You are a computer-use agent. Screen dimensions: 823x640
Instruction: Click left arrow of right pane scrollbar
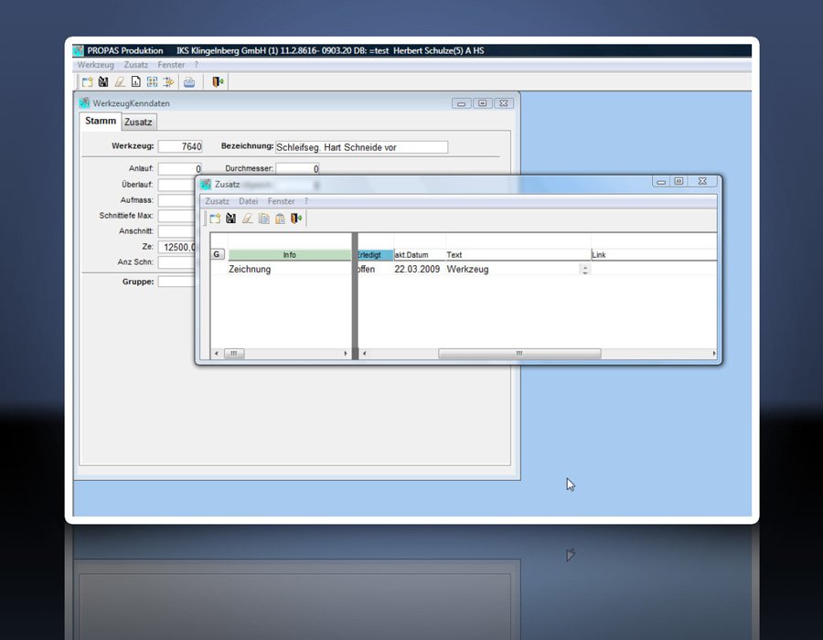[364, 354]
